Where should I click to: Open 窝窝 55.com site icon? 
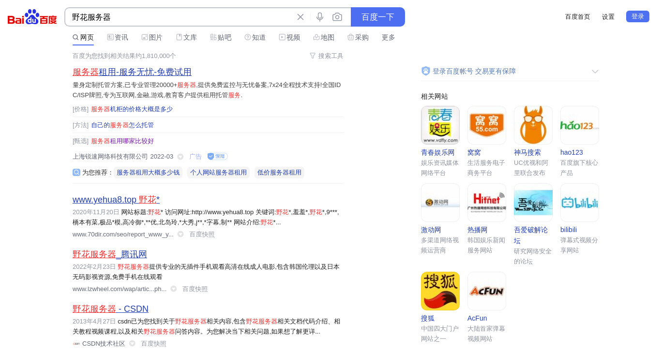coord(487,125)
